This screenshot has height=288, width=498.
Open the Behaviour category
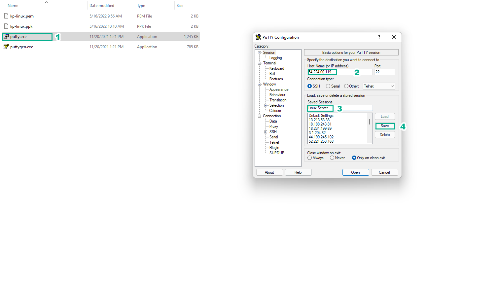click(277, 95)
